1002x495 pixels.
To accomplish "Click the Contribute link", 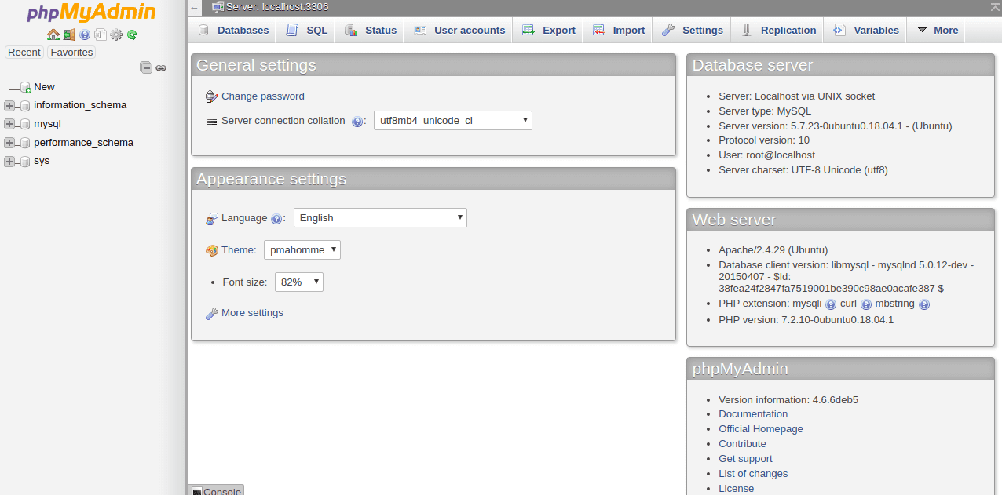I will 742,444.
